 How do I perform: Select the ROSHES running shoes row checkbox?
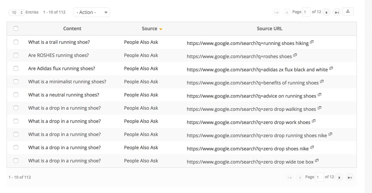(16, 55)
